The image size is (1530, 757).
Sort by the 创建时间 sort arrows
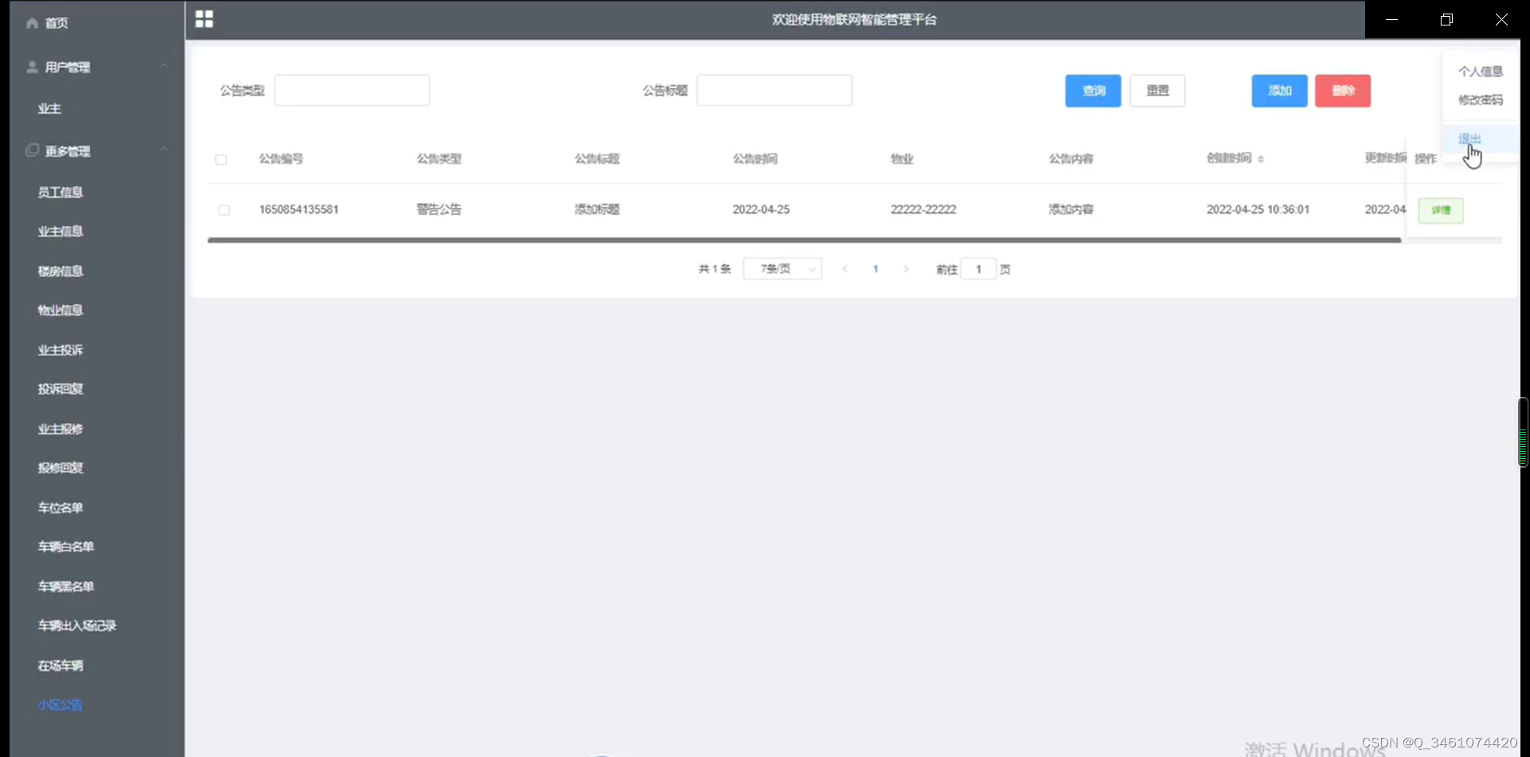tap(1261, 159)
